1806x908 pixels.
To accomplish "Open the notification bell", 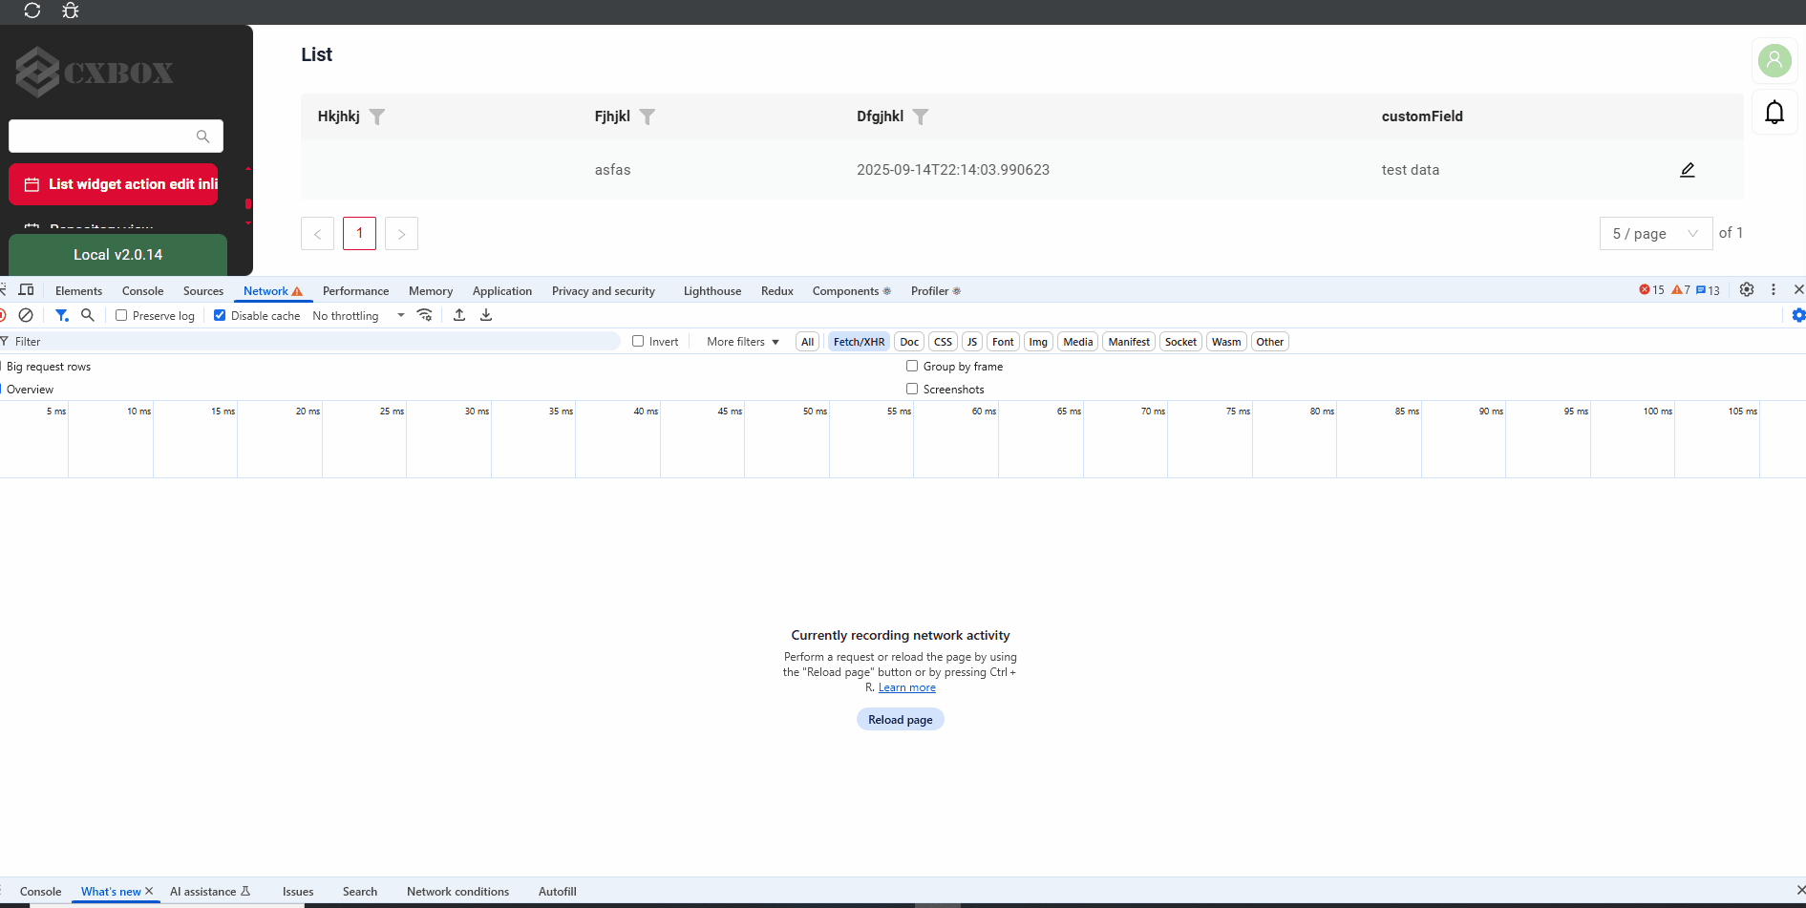I will [x=1774, y=113].
